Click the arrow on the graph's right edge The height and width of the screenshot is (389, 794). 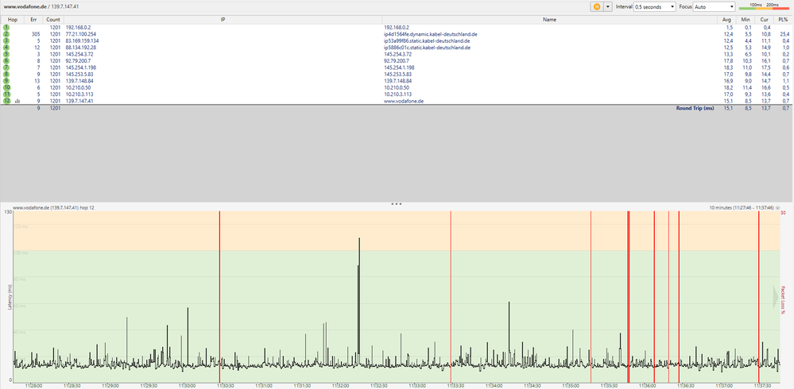(777, 297)
